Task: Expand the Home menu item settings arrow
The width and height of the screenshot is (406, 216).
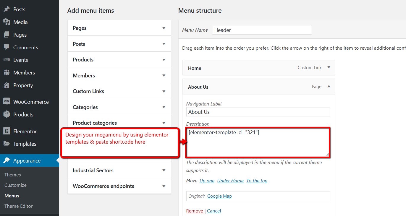Action: [x=329, y=67]
